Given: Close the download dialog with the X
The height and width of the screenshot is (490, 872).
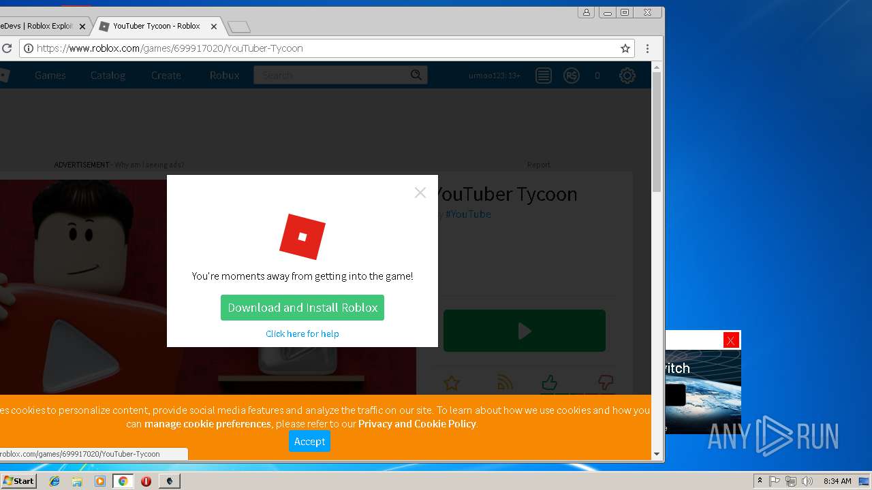Looking at the screenshot, I should 420,193.
